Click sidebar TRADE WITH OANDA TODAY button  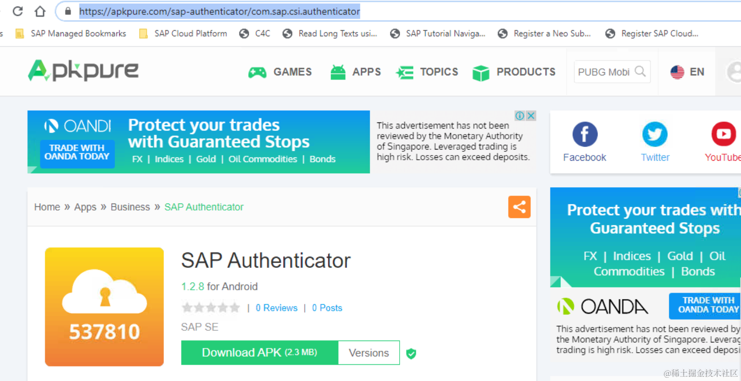[705, 305]
